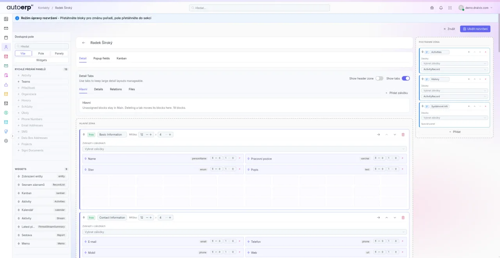Open the Vybrat záložky dropdown under Basic Information
Image resolution: width=500 pixels, height=258 pixels.
coord(244,149)
